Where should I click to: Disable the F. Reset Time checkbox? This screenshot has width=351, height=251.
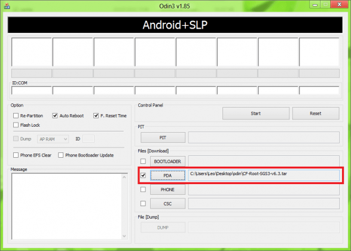96,116
